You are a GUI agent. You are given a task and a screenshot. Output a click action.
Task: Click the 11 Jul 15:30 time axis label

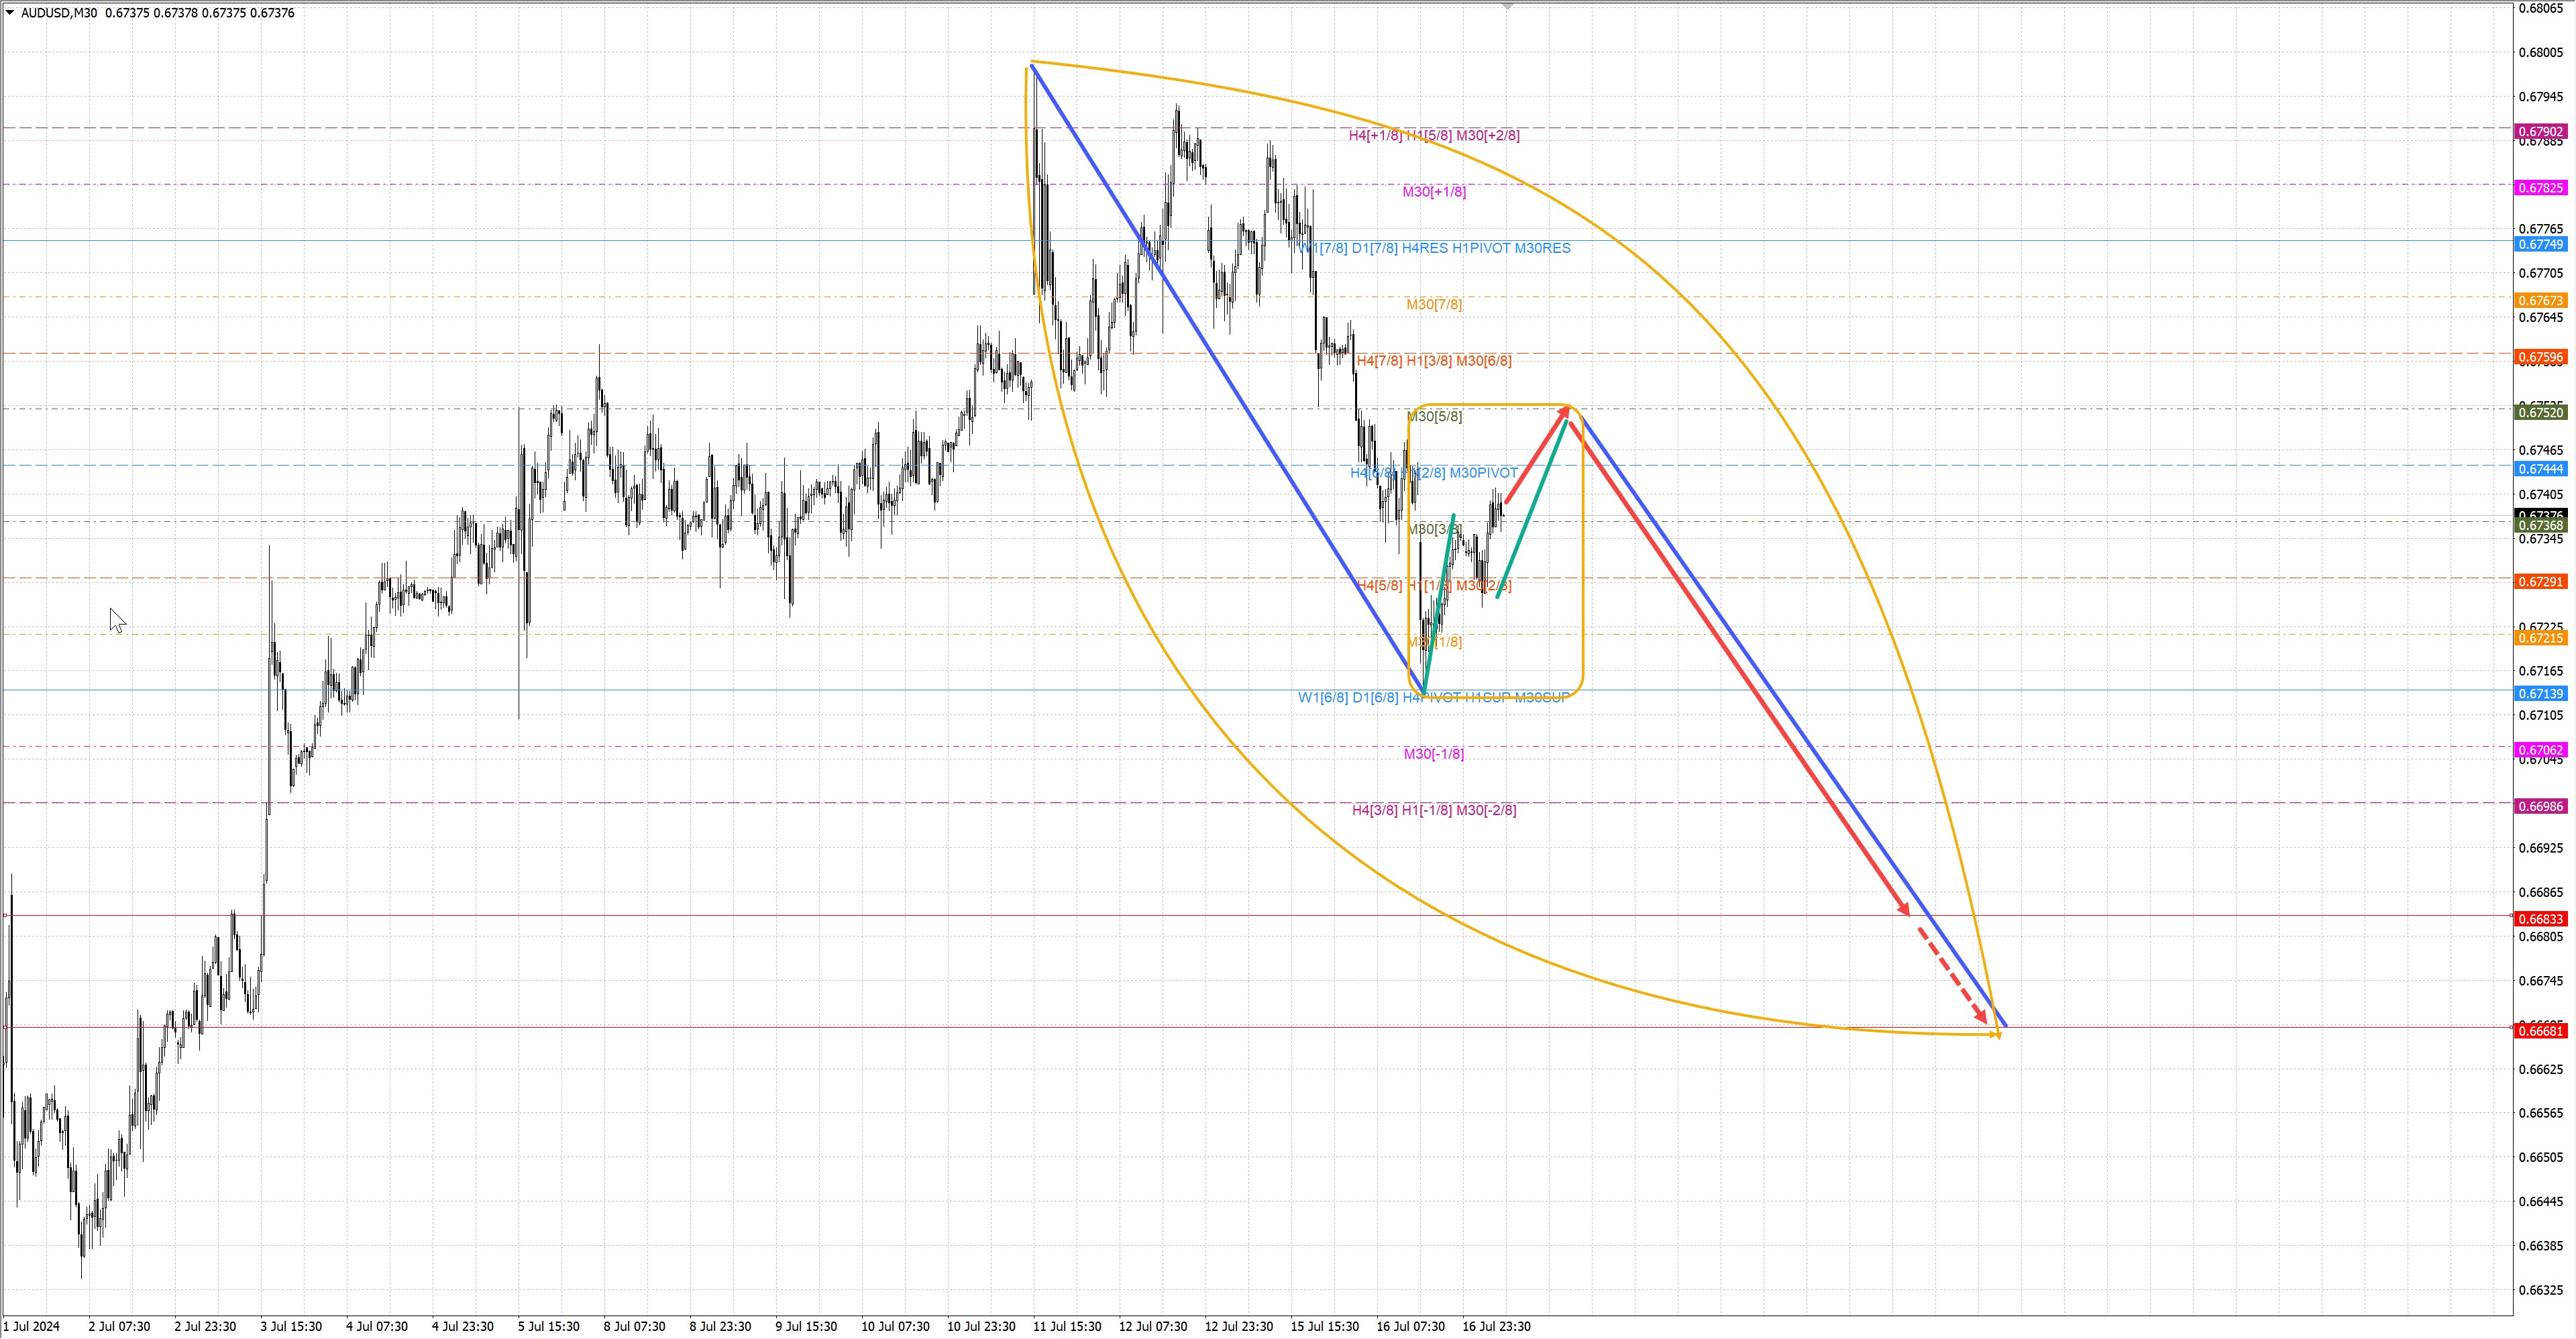click(1067, 1327)
